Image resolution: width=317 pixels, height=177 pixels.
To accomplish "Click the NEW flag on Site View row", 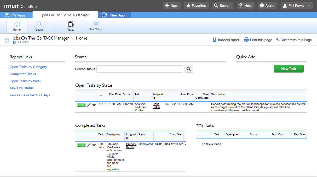I will coord(81,145).
